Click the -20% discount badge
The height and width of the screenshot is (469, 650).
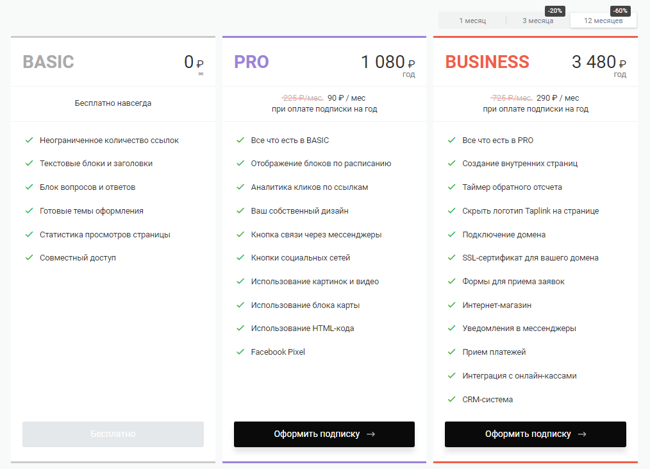pos(554,11)
